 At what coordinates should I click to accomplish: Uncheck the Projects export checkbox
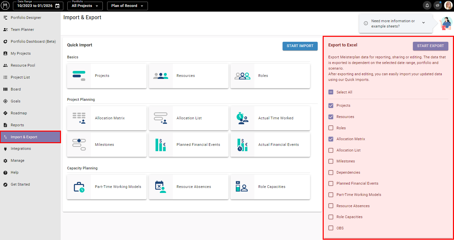coord(331,105)
